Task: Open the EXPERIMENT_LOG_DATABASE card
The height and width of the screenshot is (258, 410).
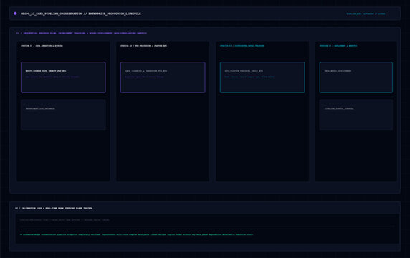Action: (63, 115)
